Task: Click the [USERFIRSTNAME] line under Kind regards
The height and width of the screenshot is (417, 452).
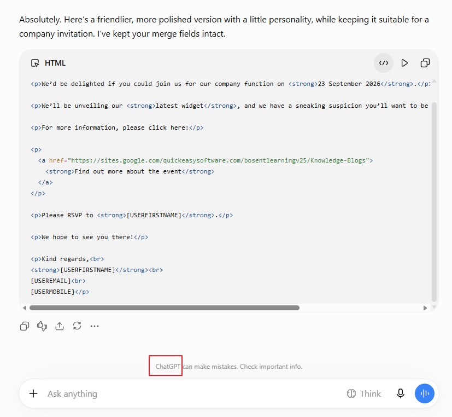Action: pos(97,270)
